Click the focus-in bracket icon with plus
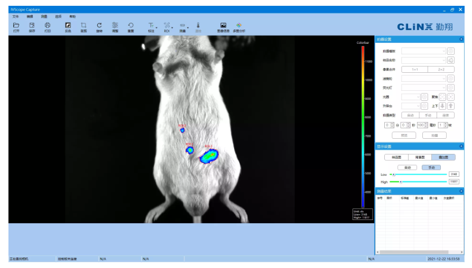 [451, 97]
